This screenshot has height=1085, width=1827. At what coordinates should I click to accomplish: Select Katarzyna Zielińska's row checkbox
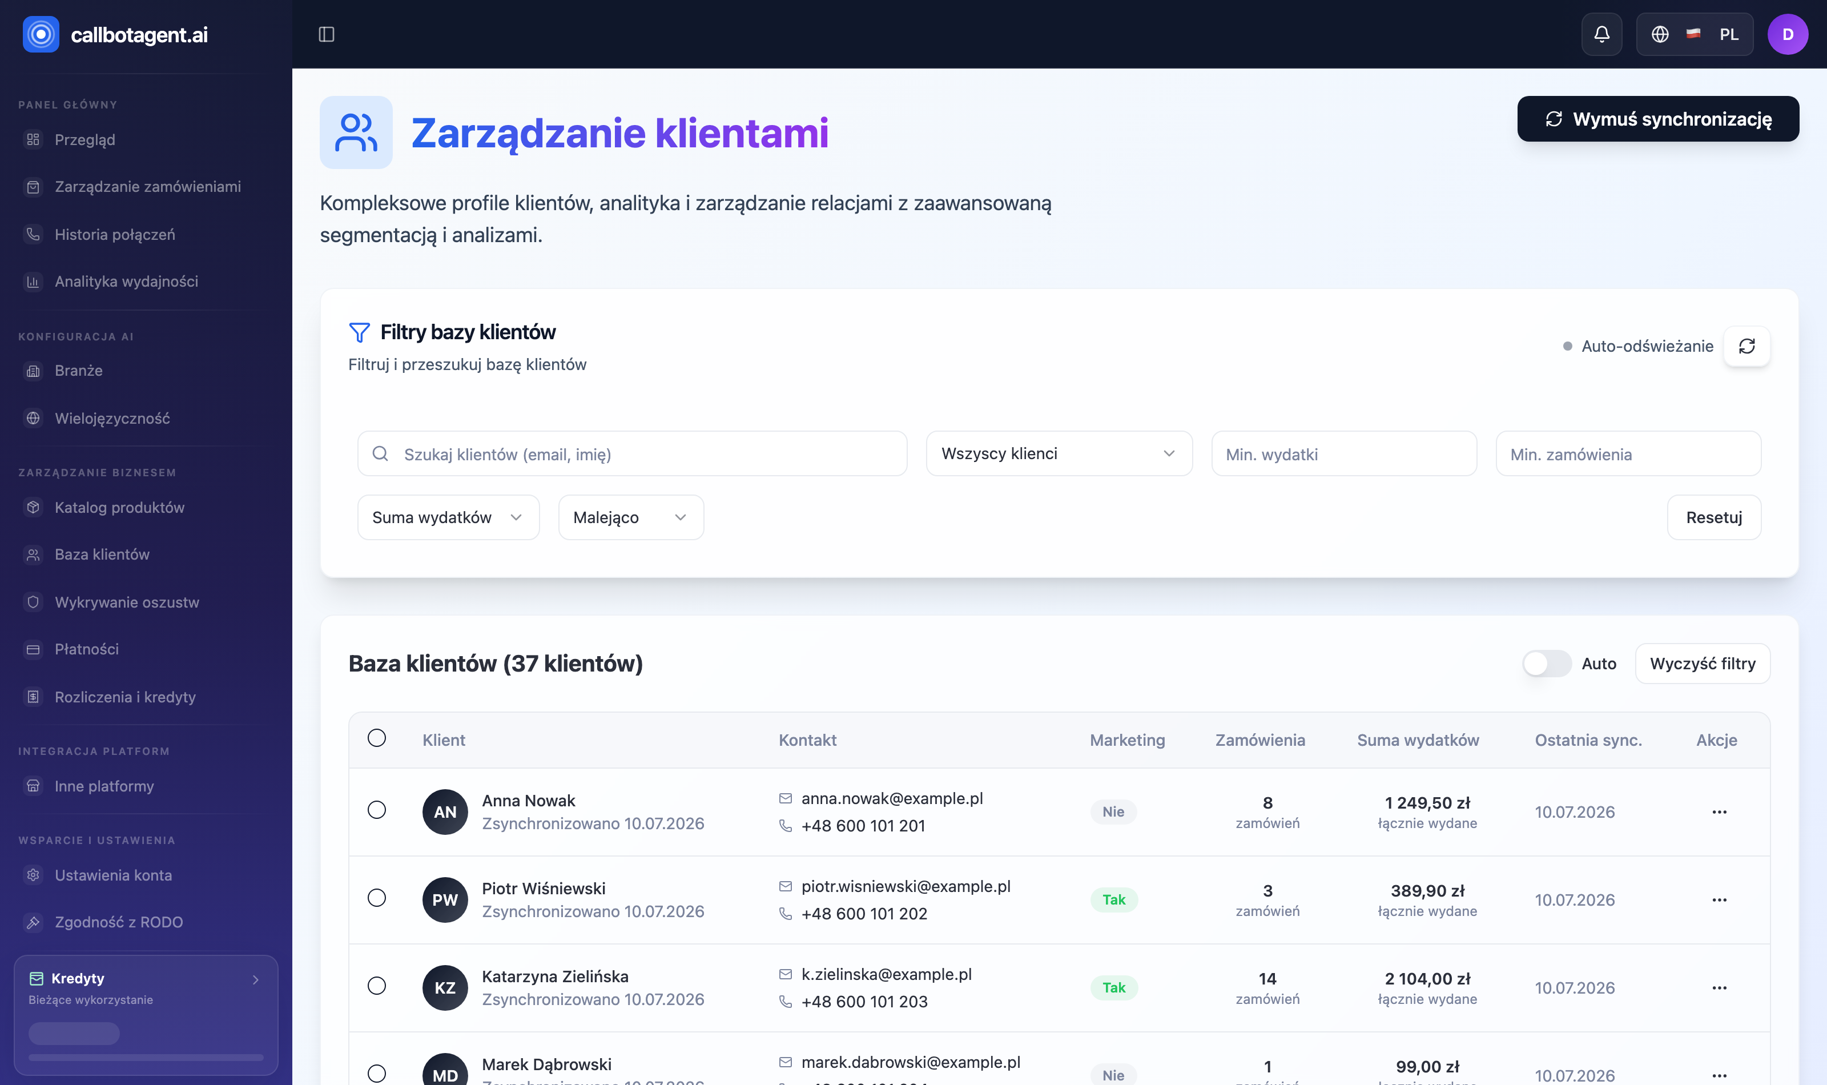click(376, 986)
